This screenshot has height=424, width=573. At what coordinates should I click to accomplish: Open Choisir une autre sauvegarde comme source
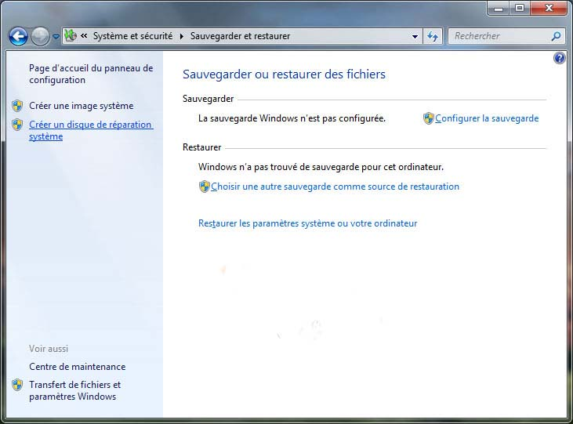[x=335, y=187]
